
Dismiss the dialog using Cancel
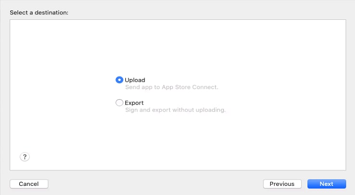[x=29, y=184]
